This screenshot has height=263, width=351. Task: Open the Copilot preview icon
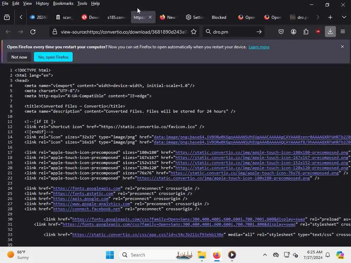340,255
